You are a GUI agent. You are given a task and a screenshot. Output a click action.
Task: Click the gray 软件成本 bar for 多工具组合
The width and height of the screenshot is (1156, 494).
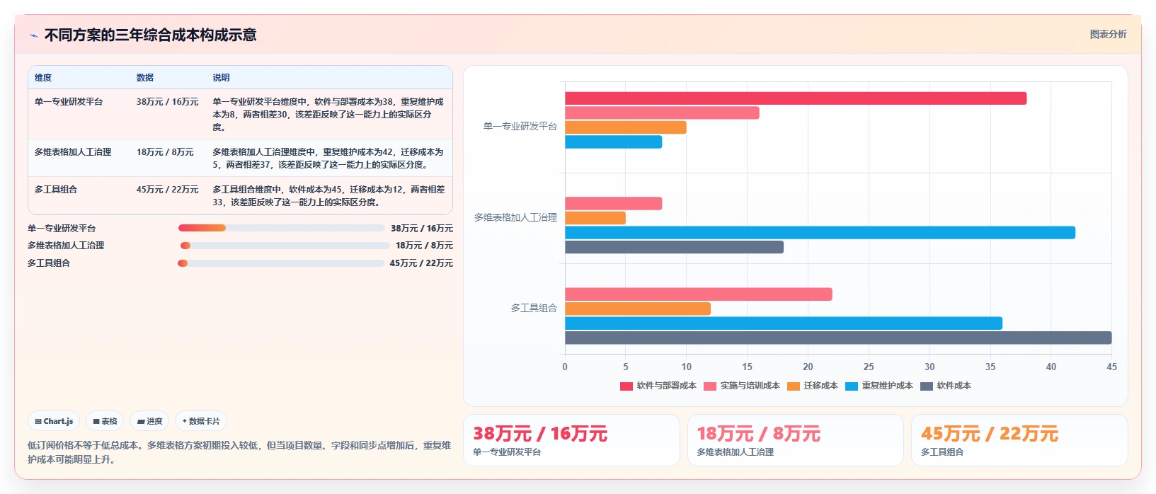[x=838, y=338]
